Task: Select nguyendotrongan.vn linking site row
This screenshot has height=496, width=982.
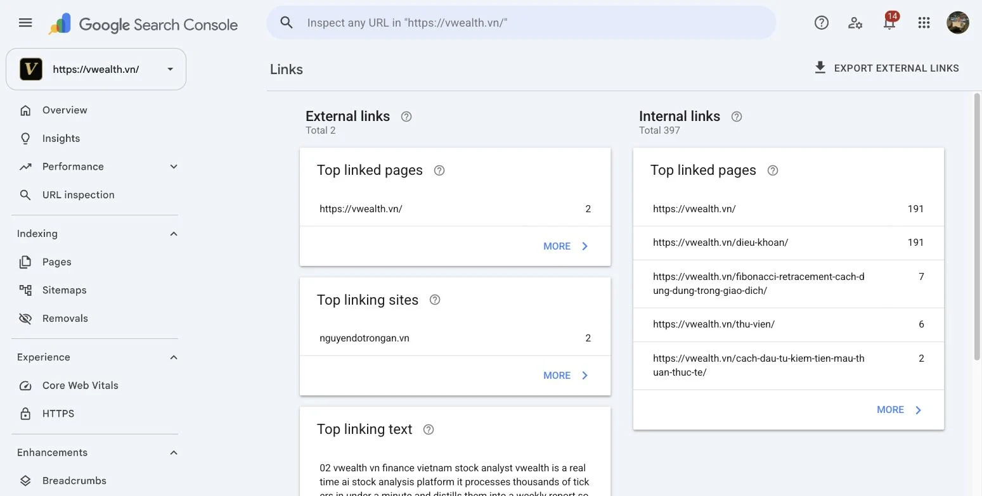Action: [x=455, y=338]
